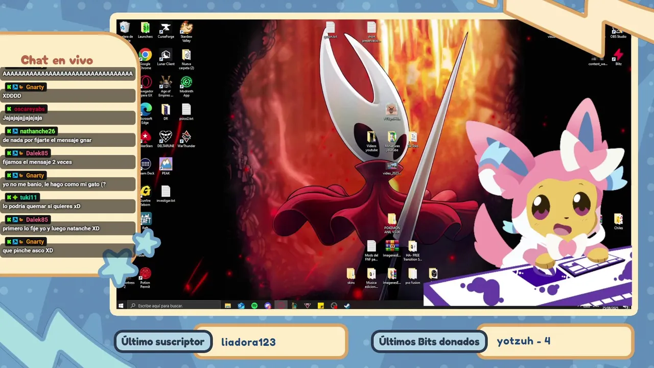Open the yellow Sticky Notes taskbar icon
654x368 pixels.
320,306
